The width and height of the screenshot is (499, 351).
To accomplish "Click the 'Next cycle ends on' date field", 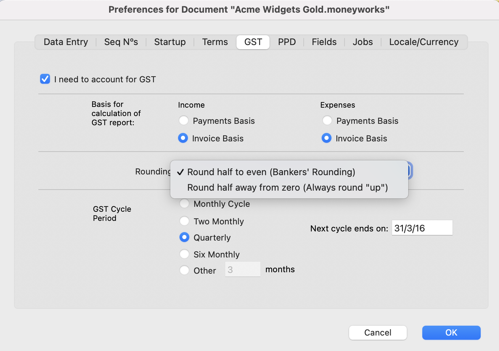I will pyautogui.click(x=422, y=228).
